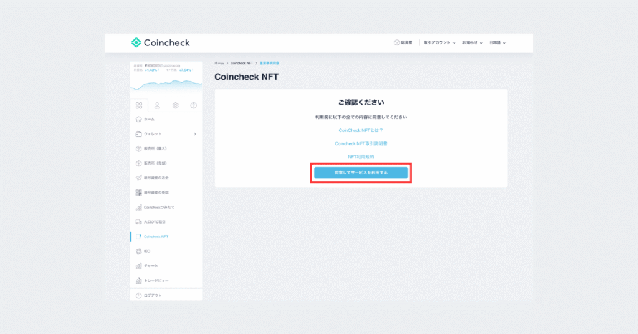Image resolution: width=638 pixels, height=334 pixels.
Task: Click ログアウト power icon item
Action: pyautogui.click(x=166, y=295)
